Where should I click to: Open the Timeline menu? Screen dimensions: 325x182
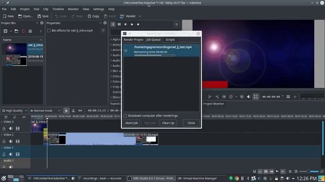point(58,9)
